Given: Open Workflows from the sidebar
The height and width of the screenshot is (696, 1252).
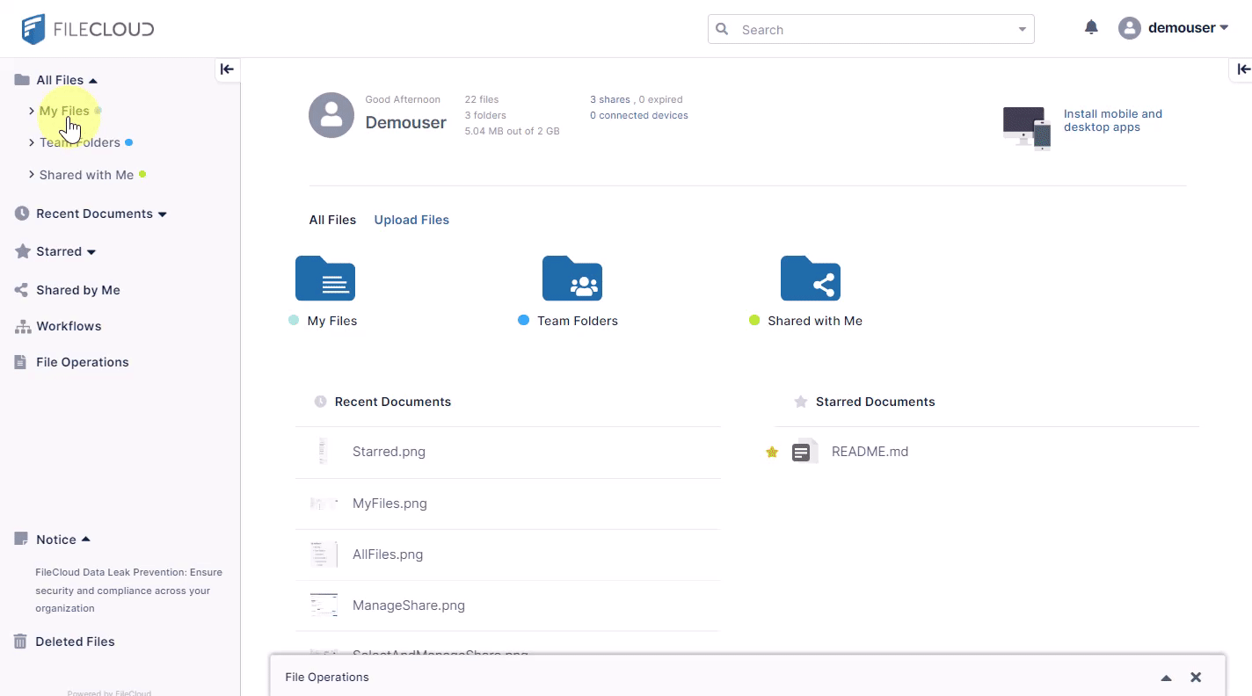Looking at the screenshot, I should pyautogui.click(x=69, y=326).
